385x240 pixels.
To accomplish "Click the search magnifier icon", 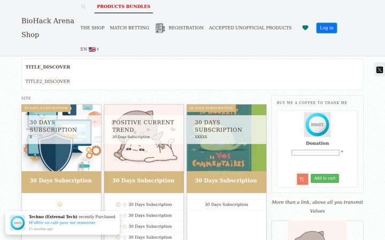I will coord(83,6).
